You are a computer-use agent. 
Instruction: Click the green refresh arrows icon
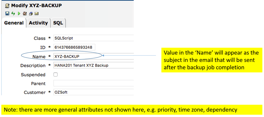tap(13, 13)
